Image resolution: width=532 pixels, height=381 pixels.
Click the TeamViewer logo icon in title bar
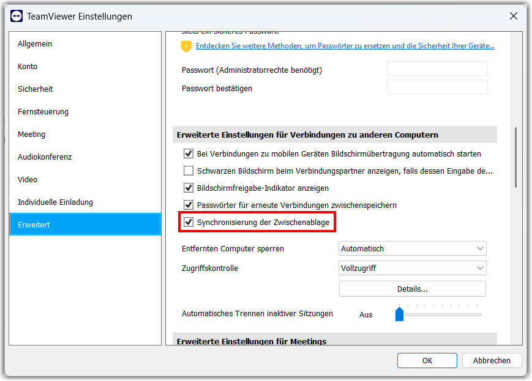[17, 16]
